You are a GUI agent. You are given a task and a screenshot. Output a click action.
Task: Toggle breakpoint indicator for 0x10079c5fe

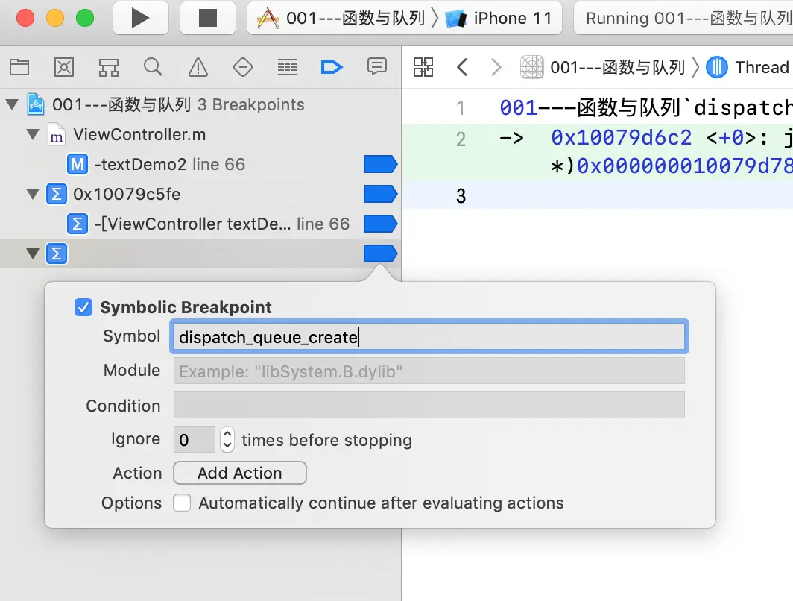point(380,195)
